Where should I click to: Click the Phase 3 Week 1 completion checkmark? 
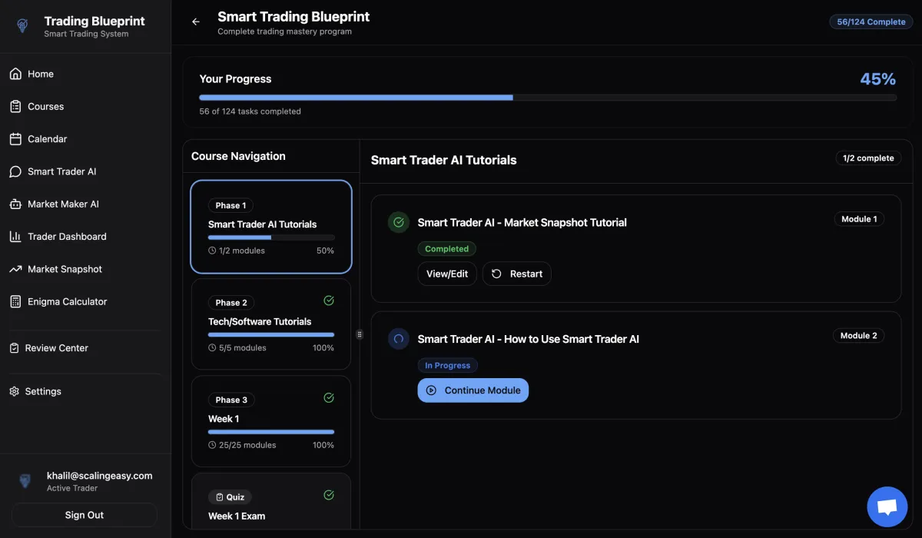(329, 397)
